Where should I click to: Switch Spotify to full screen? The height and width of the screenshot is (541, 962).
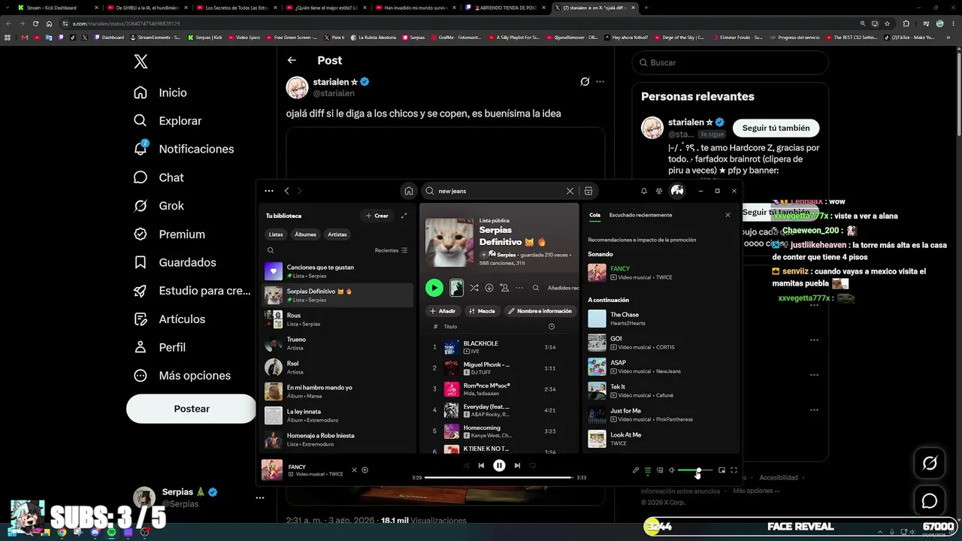734,470
